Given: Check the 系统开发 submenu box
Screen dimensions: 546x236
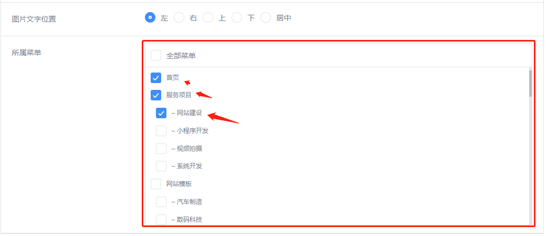Looking at the screenshot, I should coord(161,166).
